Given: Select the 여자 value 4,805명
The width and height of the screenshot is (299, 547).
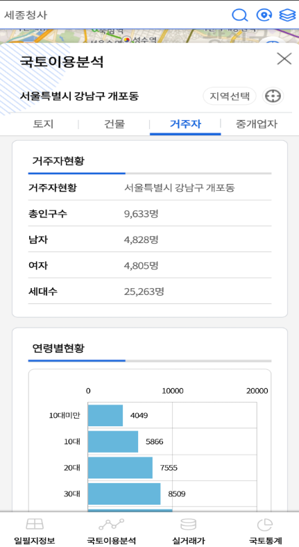Looking at the screenshot, I should [x=141, y=265].
